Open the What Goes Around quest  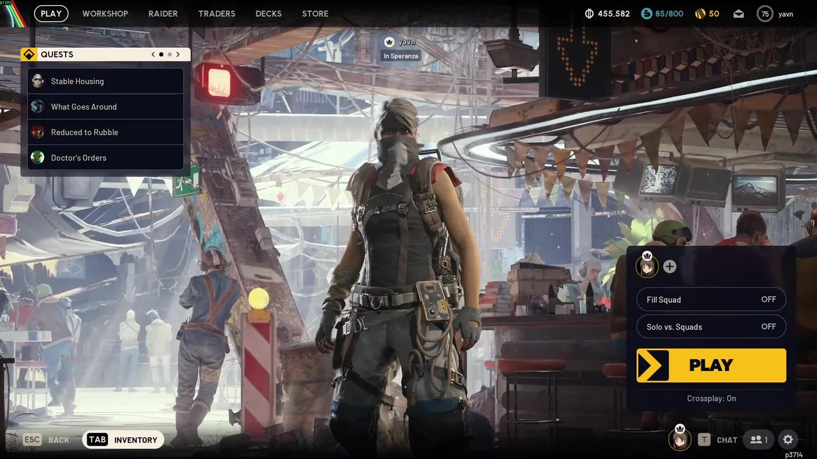click(x=105, y=106)
